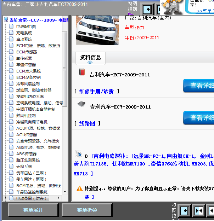This screenshot has height=221, width=214.
Task: Click the ECM设备控制 page icon
Action: pyautogui.click(x=11, y=77)
